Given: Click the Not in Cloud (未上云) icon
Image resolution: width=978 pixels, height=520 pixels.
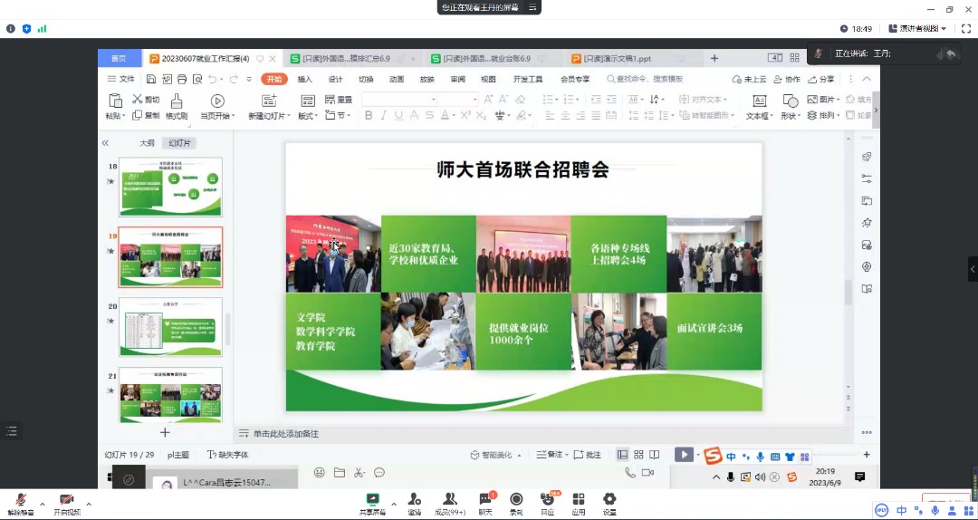Looking at the screenshot, I should pyautogui.click(x=736, y=80).
